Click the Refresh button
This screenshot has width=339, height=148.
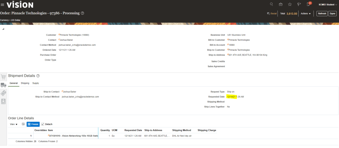click(x=321, y=14)
